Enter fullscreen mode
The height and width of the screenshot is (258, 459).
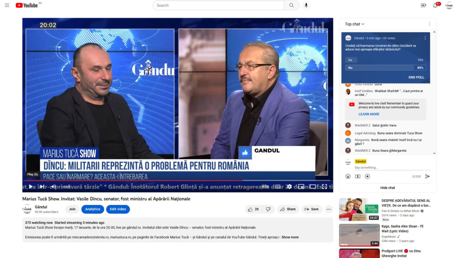point(324,186)
